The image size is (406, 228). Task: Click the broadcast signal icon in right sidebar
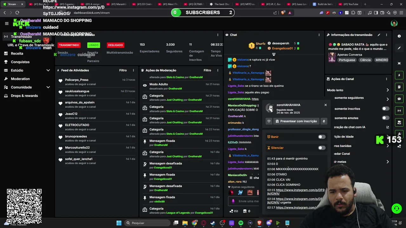pyautogui.click(x=399, y=111)
